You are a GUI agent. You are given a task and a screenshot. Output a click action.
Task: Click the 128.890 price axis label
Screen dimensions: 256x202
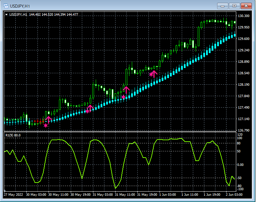pyautogui.click(x=244, y=61)
